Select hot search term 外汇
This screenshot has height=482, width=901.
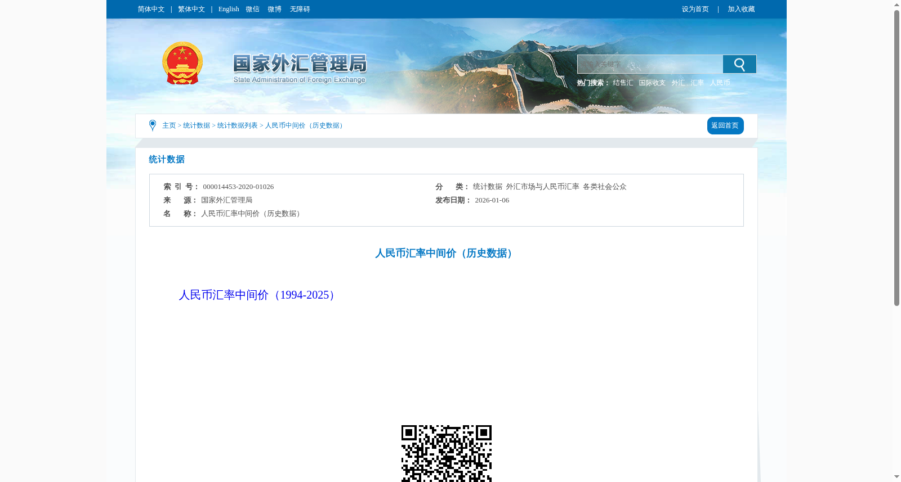tap(678, 83)
